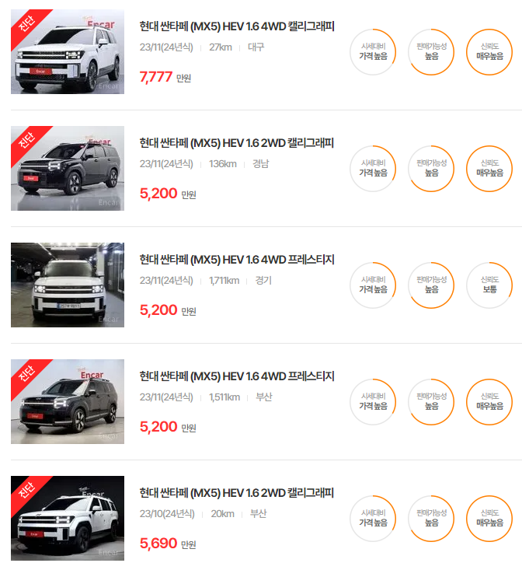Click the 7,777 만원 price
This screenshot has height=570, width=522.
[x=165, y=77]
